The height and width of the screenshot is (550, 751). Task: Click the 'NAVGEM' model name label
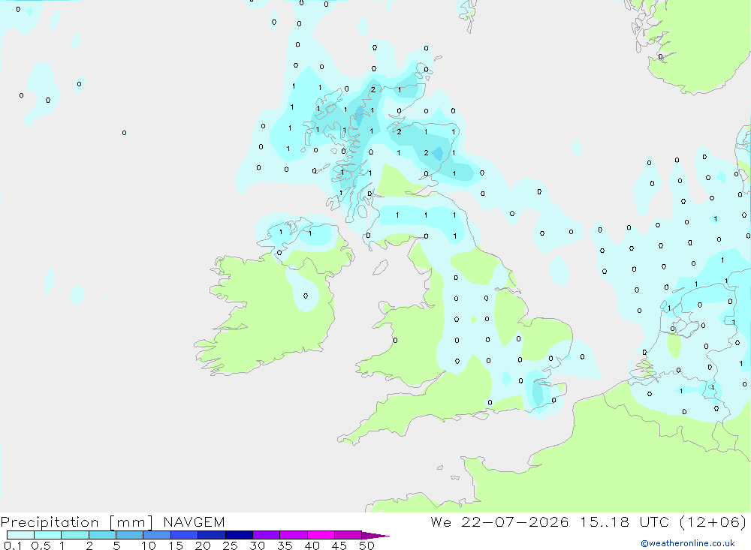click(194, 521)
